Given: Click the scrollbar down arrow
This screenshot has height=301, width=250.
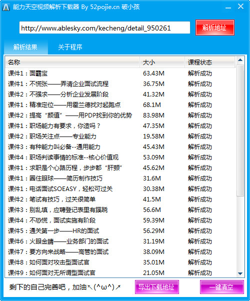Looking at the screenshot, I should point(240,273).
